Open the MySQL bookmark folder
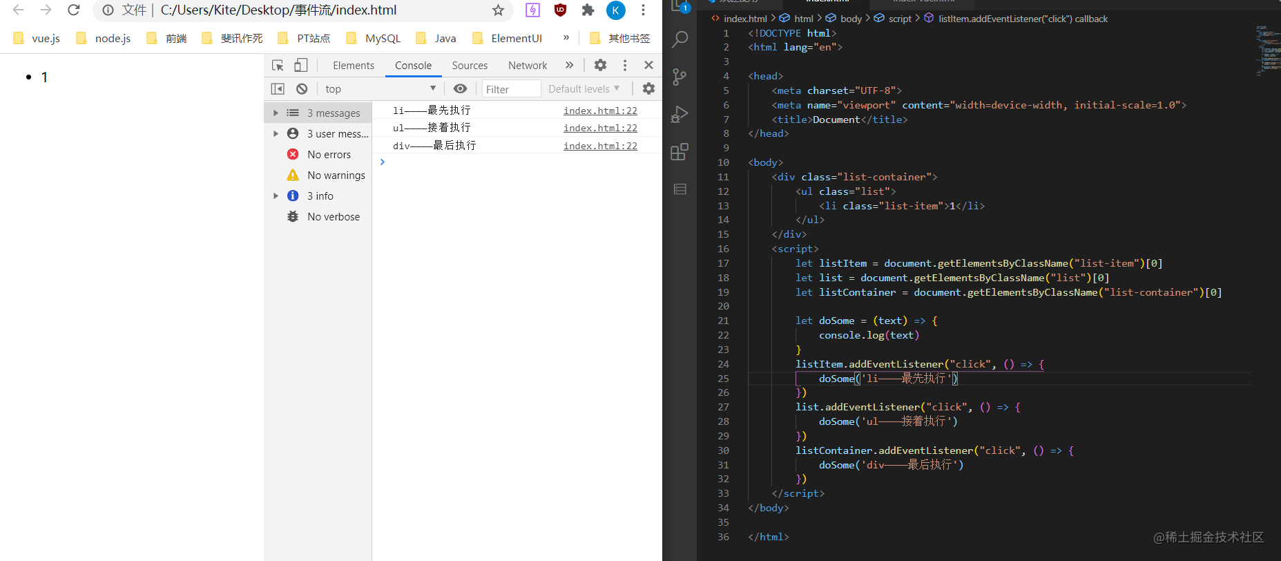This screenshot has height=561, width=1281. (x=374, y=38)
